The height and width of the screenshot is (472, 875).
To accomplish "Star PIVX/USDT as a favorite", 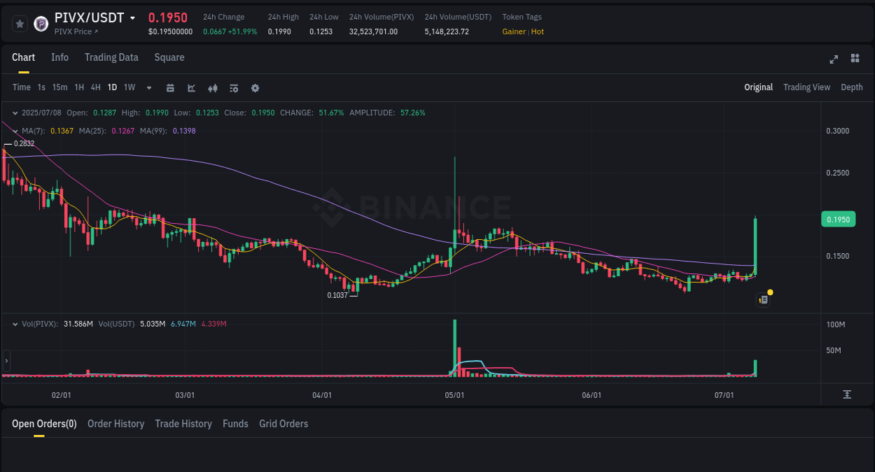I will pos(20,23).
